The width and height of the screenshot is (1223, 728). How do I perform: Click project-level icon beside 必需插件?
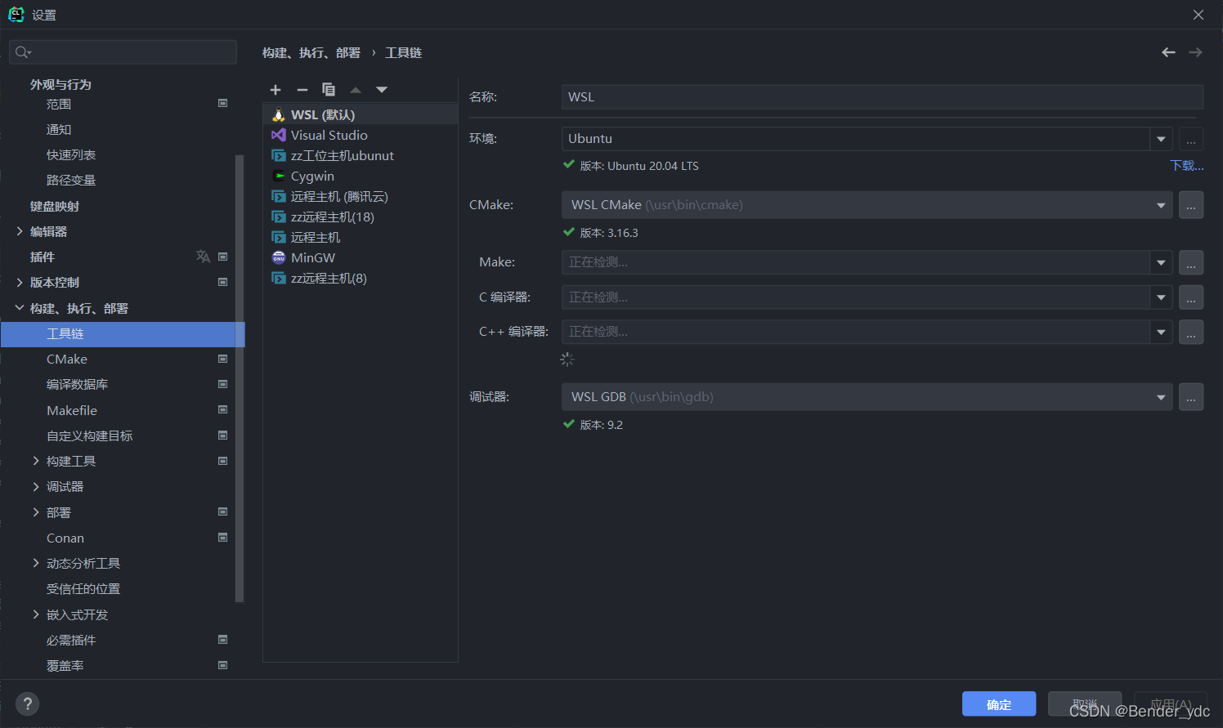tap(222, 640)
